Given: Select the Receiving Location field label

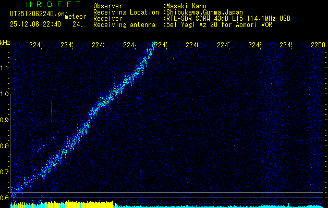Looking at the screenshot, I should [x=126, y=12].
